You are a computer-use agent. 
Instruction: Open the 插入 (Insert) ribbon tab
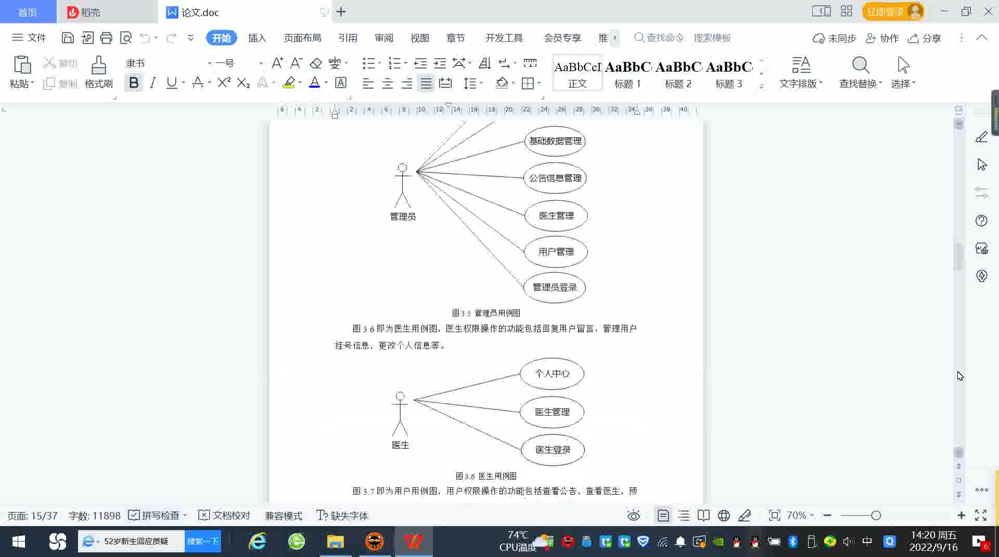(257, 38)
